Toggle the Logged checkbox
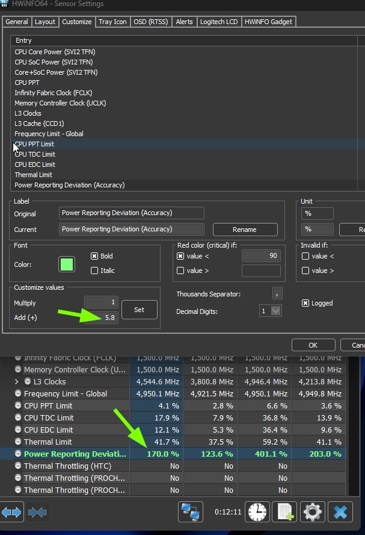 (305, 303)
